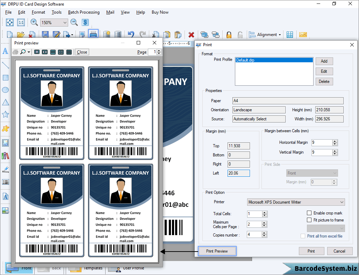Enable crop mark checkbox
The height and width of the screenshot is (275, 359).
coord(309,213)
